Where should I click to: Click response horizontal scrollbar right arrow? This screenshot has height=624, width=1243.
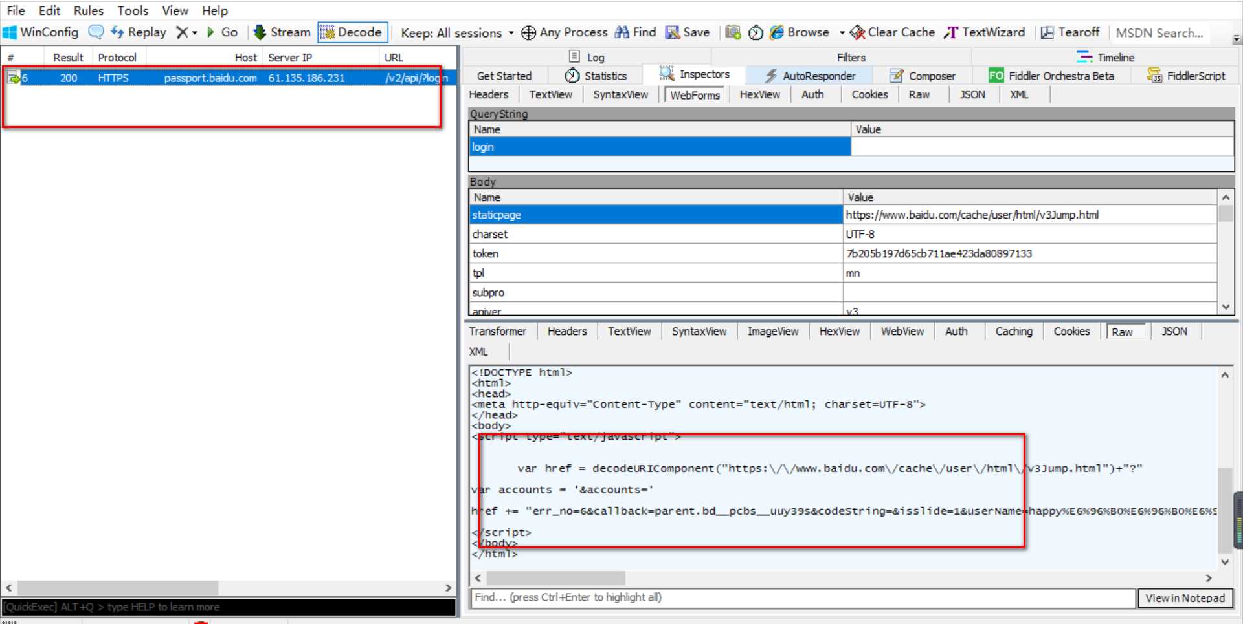(x=1208, y=577)
